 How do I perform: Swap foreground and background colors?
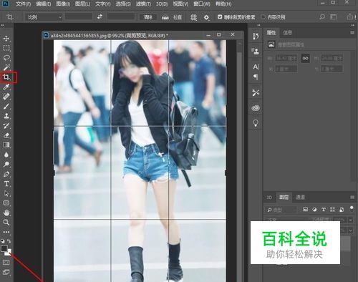[x=9, y=240]
